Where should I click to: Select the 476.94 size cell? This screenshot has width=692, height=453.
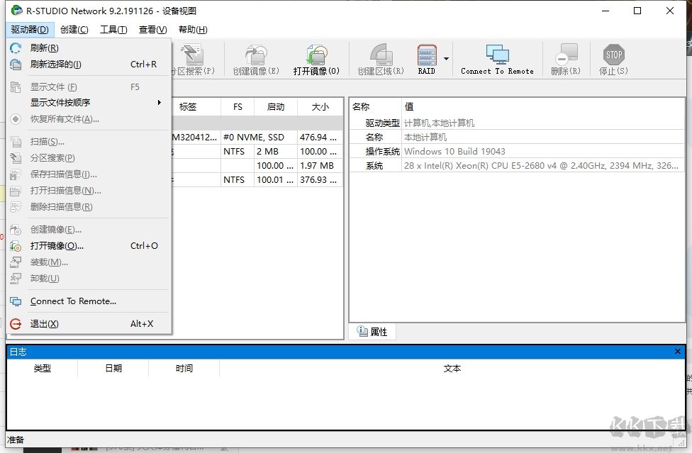pos(318,138)
